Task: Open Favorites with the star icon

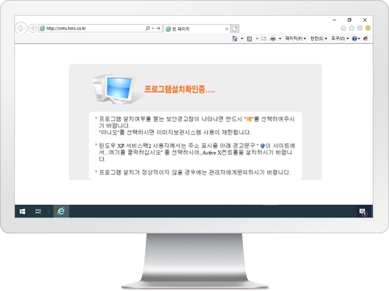Action: [352, 28]
